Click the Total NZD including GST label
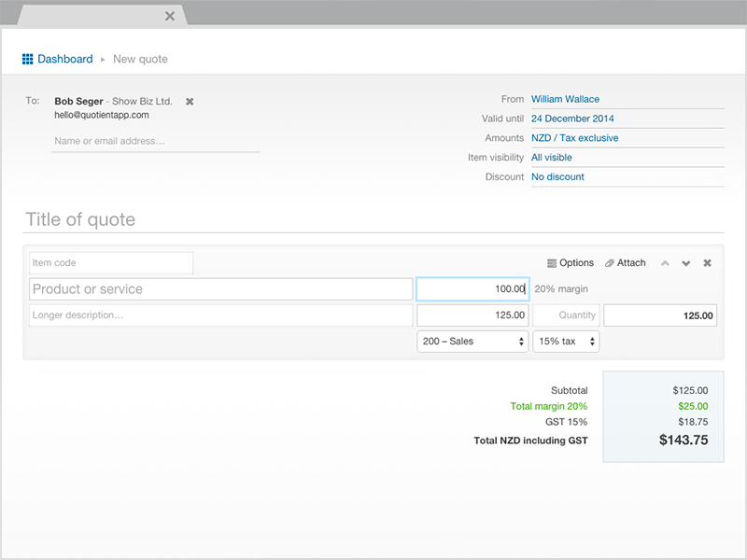 [530, 441]
